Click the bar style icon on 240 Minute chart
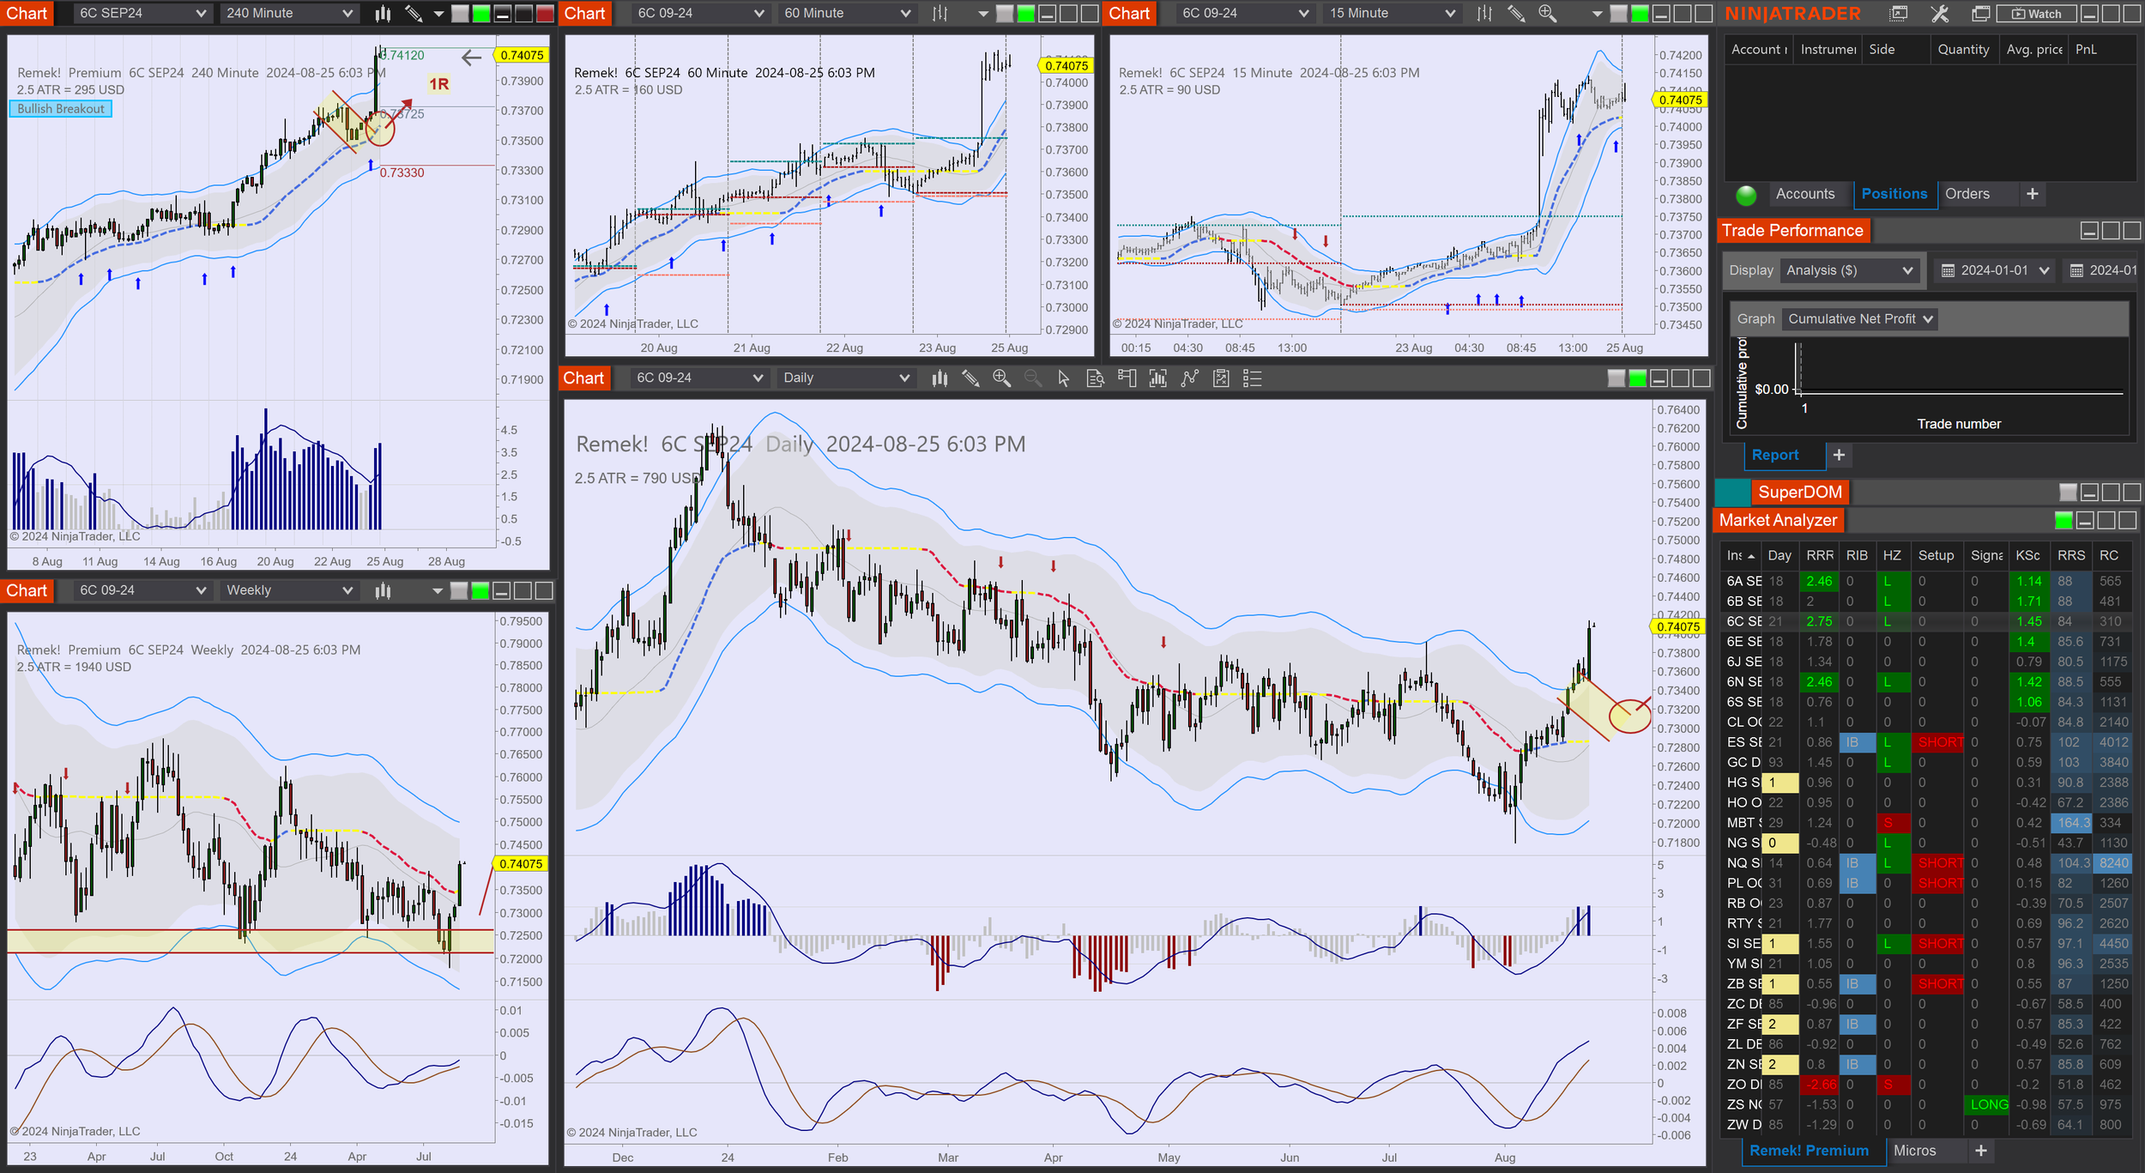This screenshot has height=1173, width=2145. point(384,14)
